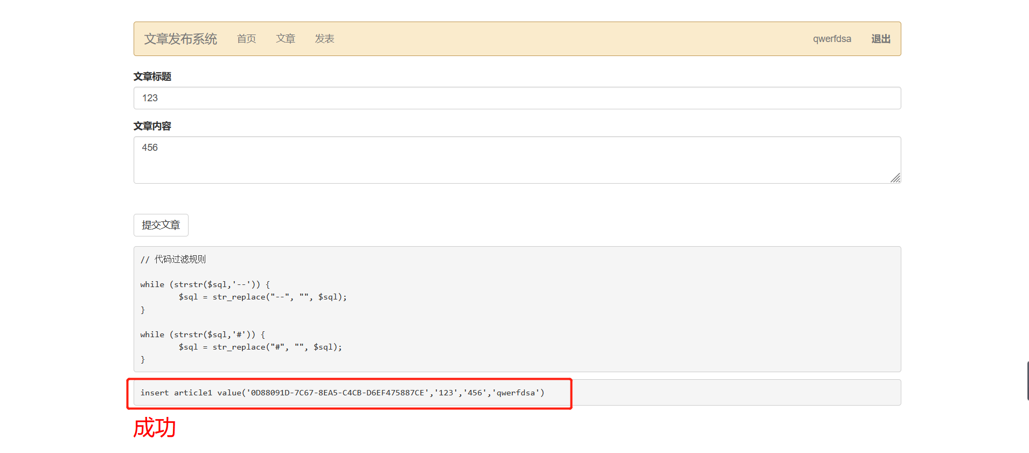
Task: Click the qwerfdsa username link
Action: click(832, 39)
